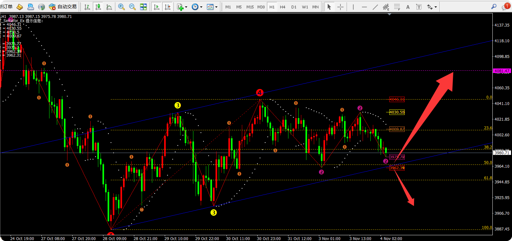
Task: Switch to the H4 timeframe
Action: coord(283,7)
